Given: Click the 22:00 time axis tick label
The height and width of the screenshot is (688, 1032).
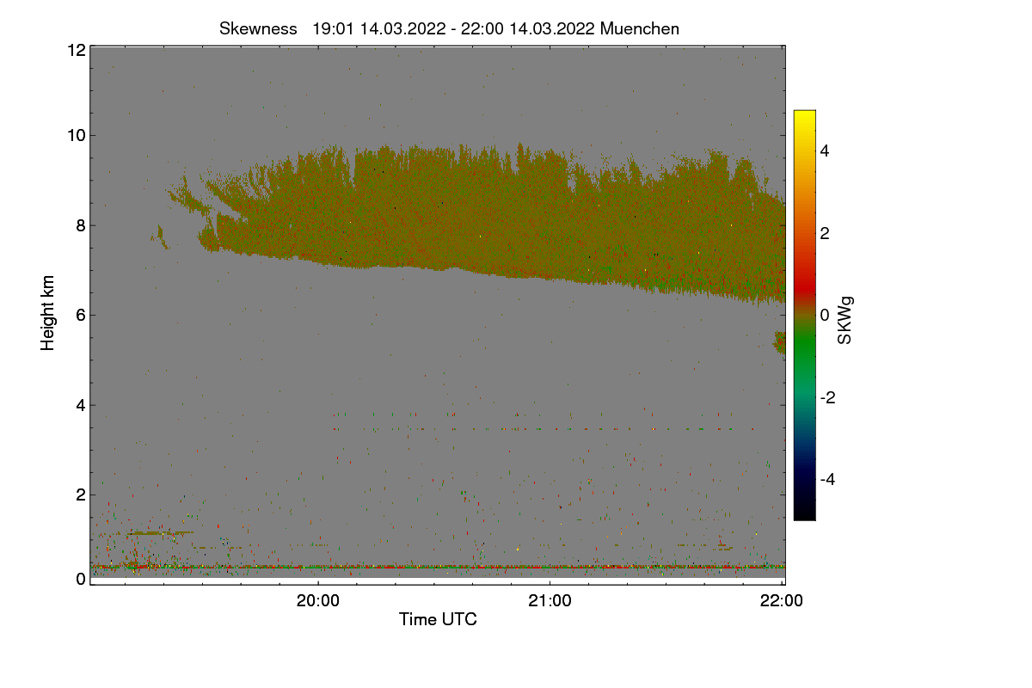Looking at the screenshot, I should click(x=782, y=601).
